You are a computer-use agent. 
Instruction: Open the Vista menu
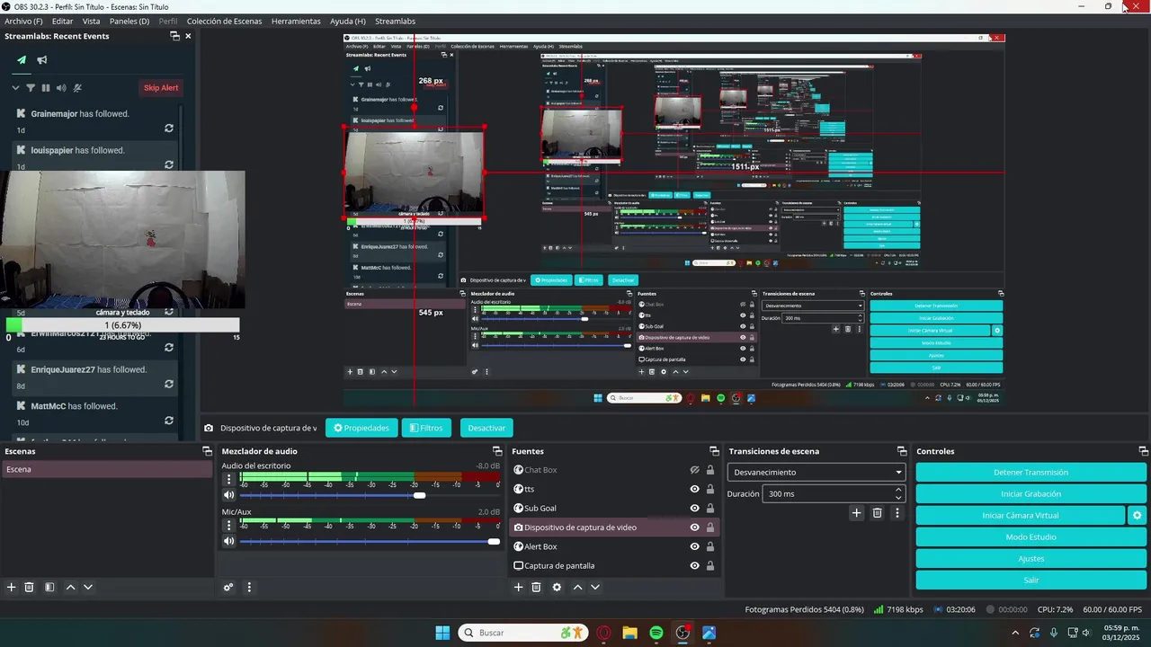91,21
